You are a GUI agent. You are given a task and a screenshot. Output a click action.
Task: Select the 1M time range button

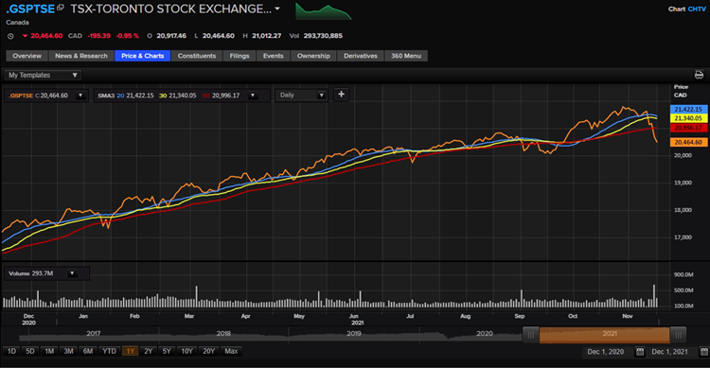49,351
